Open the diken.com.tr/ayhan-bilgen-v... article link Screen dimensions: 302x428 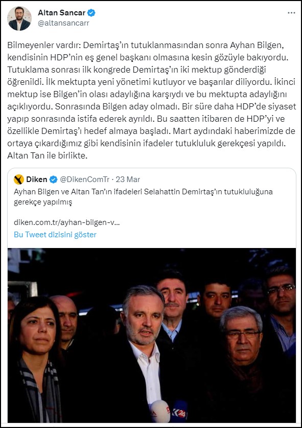[67, 222]
